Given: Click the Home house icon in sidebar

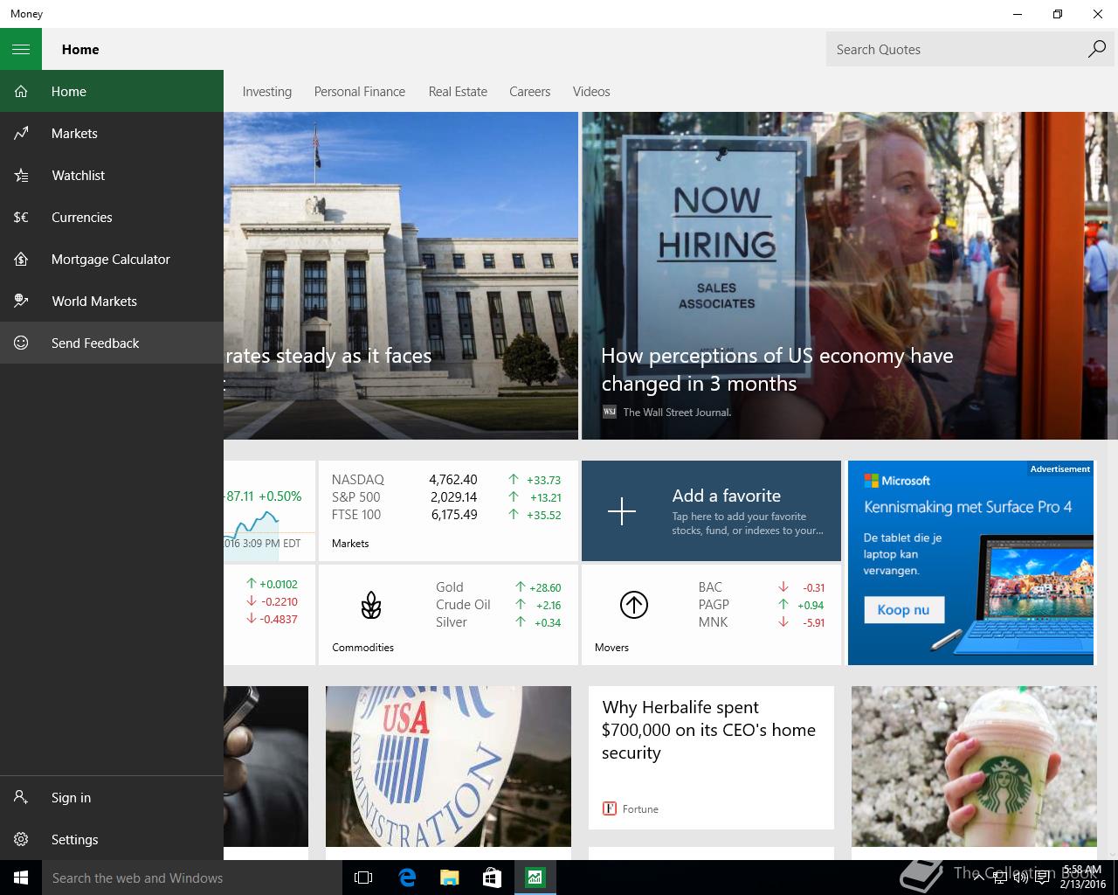Looking at the screenshot, I should (21, 91).
